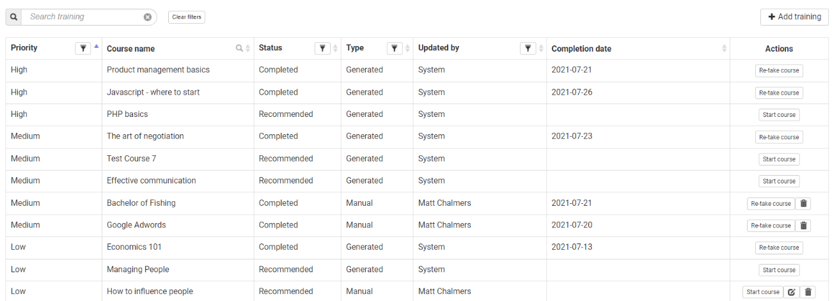Click the Add training button
The image size is (832, 301).
[x=794, y=17]
